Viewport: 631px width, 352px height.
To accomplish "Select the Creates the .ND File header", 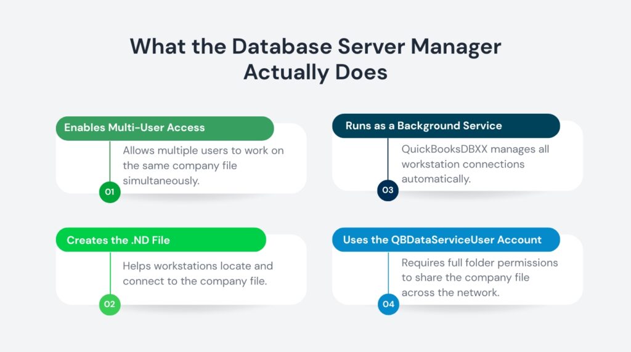I will [x=161, y=240].
